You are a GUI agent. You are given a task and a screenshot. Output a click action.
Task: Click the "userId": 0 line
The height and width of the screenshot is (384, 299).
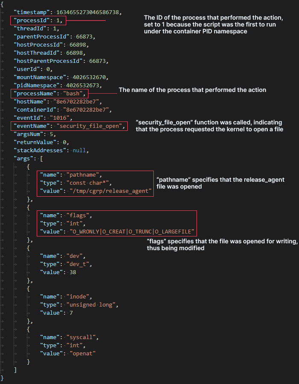(x=33, y=69)
